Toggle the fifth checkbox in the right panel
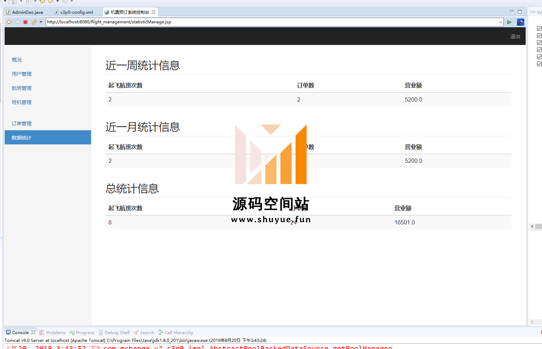This screenshot has width=542, height=349. pos(539,57)
